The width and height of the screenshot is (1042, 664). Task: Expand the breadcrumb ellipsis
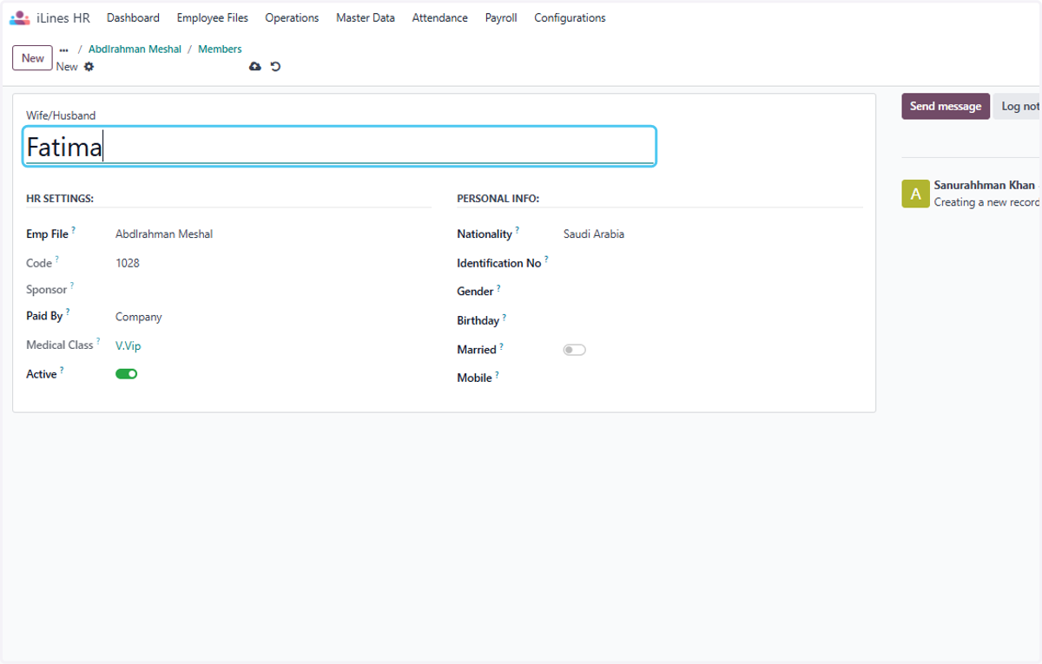(63, 49)
